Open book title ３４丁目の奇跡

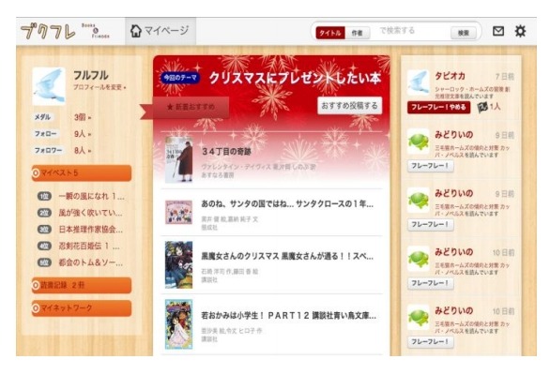[x=226, y=152]
